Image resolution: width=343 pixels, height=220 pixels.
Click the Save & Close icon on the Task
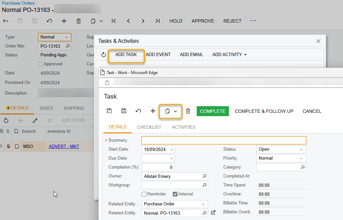tap(109, 111)
